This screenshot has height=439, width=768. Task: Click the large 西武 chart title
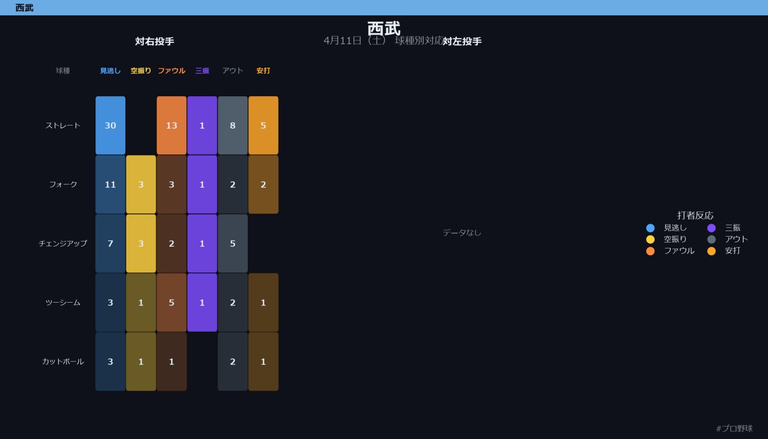(384, 28)
